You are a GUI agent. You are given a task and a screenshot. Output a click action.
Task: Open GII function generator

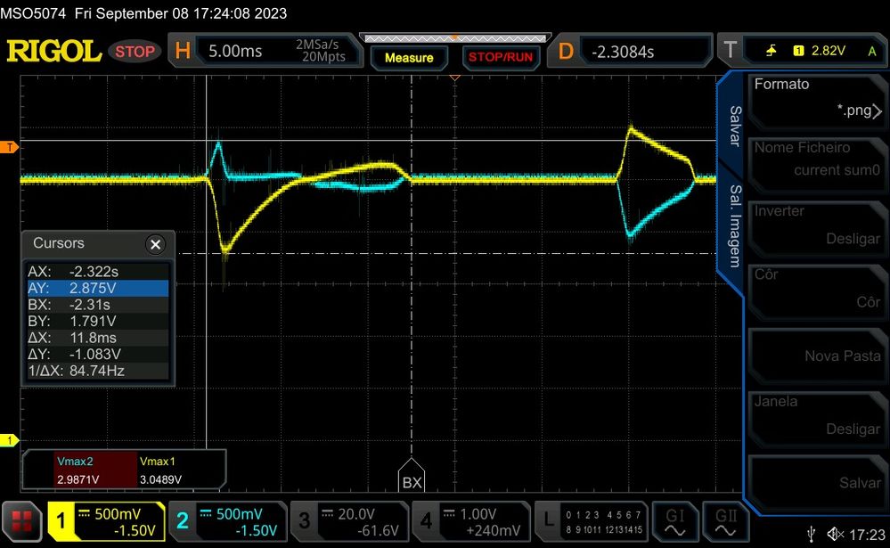(725, 521)
